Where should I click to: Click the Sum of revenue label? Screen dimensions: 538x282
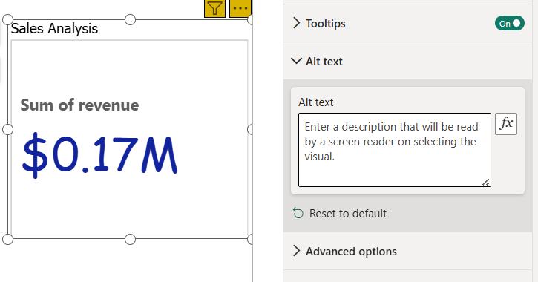tap(79, 105)
